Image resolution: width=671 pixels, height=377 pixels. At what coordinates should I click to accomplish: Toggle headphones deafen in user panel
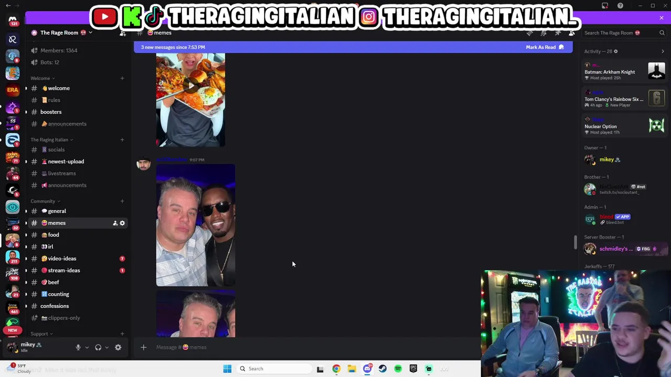tap(98, 347)
